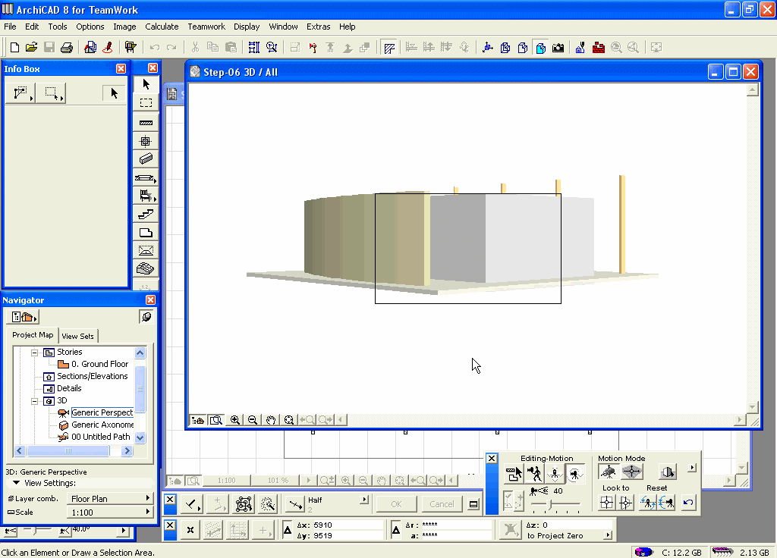Screen dimensions: 777x558
Task: Open the Layer comb. Floor Plan dropdown
Action: coord(110,499)
